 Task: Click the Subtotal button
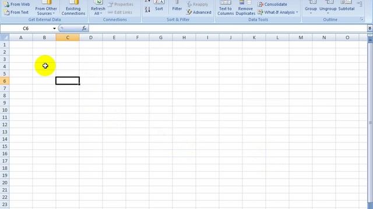(x=346, y=6)
